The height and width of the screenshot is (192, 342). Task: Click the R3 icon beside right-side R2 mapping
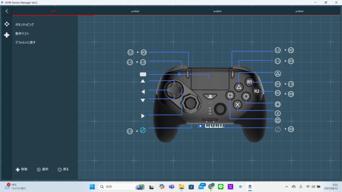click(291, 94)
